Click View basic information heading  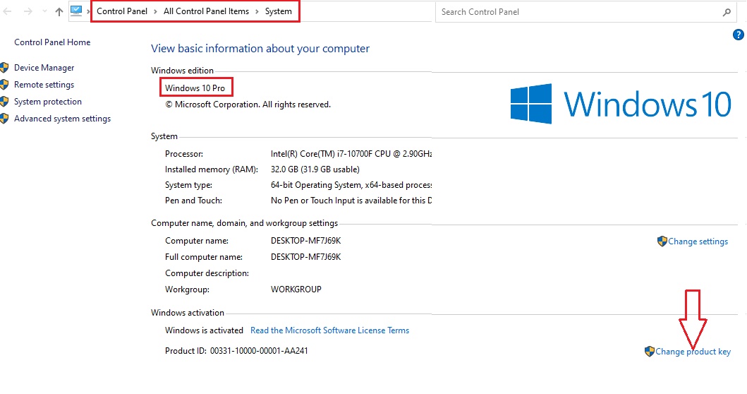pos(260,49)
